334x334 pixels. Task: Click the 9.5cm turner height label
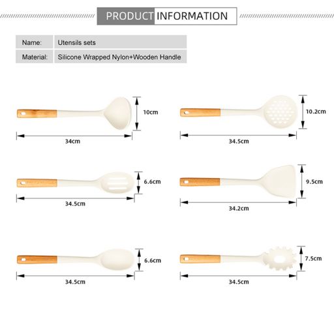314,181
